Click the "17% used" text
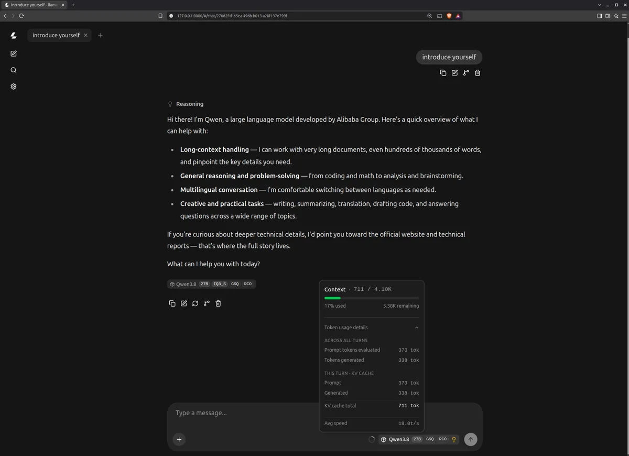Viewport: 629px width, 456px height. [335, 306]
